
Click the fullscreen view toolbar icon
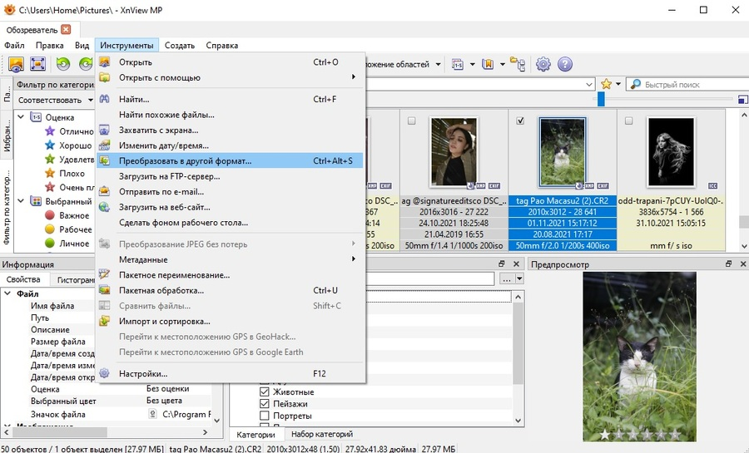[37, 64]
